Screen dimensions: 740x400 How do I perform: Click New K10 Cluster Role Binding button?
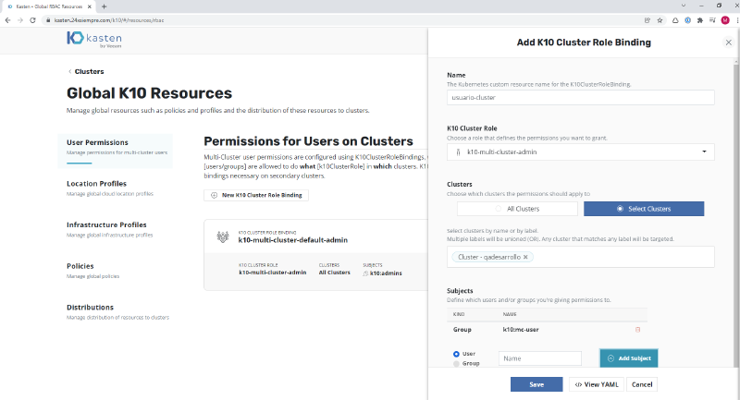[x=256, y=195]
